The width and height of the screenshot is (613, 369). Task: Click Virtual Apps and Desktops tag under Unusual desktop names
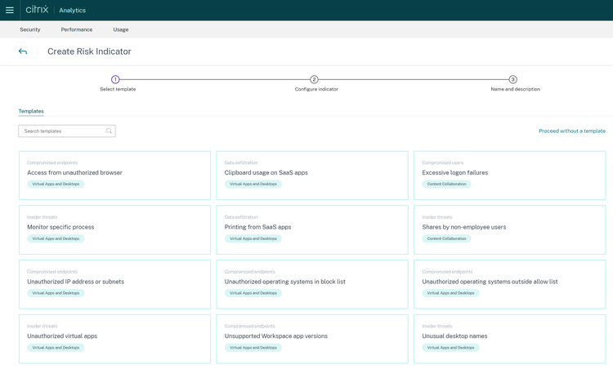450,348
